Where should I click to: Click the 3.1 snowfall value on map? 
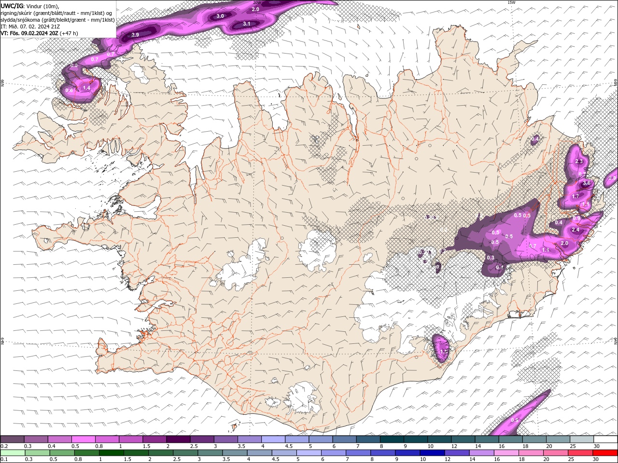click(x=247, y=24)
